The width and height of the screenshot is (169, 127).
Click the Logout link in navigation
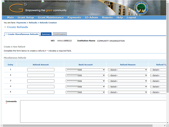click(x=131, y=18)
